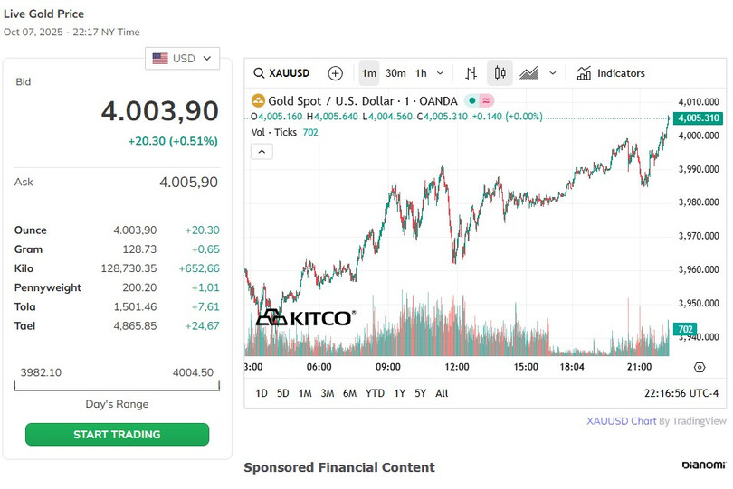The image size is (733, 489).
Task: Click the Kitco logo on chart
Action: pos(305,317)
